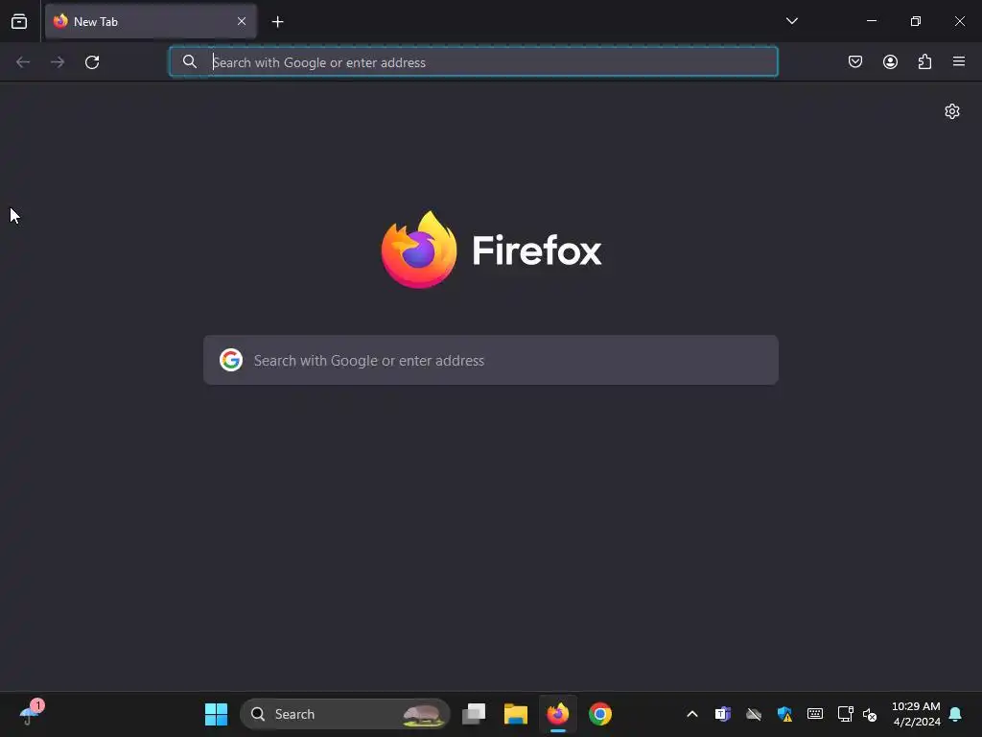Launch Google Chrome from the taskbar
This screenshot has height=737, width=982.
[600, 714]
